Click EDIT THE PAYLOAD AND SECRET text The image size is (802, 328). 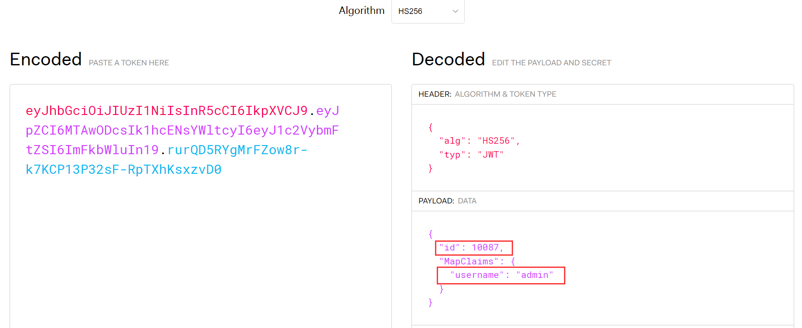click(551, 63)
